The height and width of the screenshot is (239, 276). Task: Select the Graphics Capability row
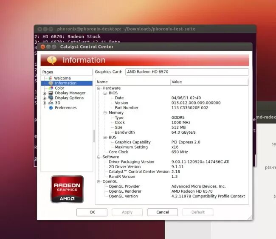pyautogui.click(x=172, y=142)
